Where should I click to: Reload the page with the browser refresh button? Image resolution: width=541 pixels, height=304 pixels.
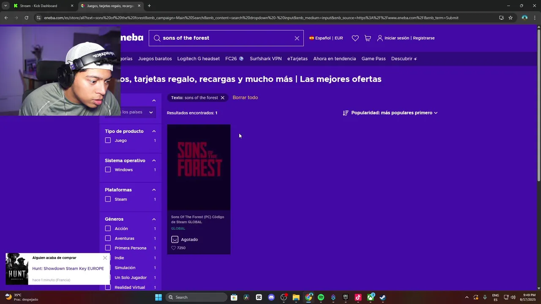pyautogui.click(x=26, y=18)
